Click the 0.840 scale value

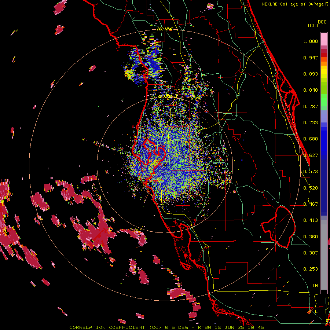(311, 90)
